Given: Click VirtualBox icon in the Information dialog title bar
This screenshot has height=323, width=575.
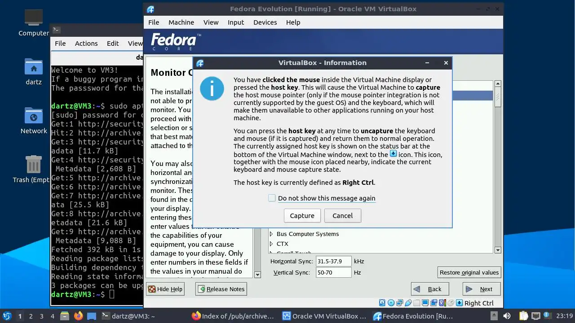Looking at the screenshot, I should (200, 63).
